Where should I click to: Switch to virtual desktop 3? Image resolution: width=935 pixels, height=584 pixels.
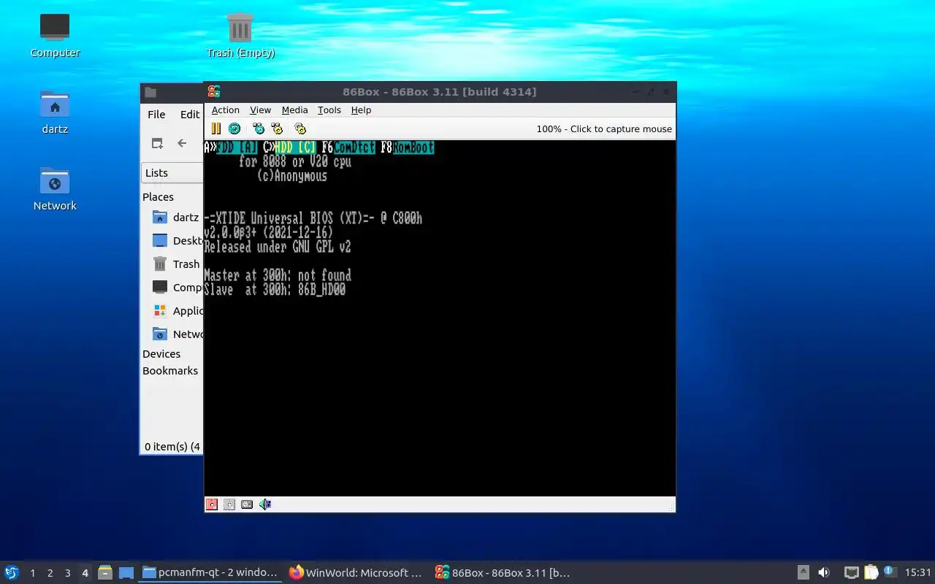[67, 573]
